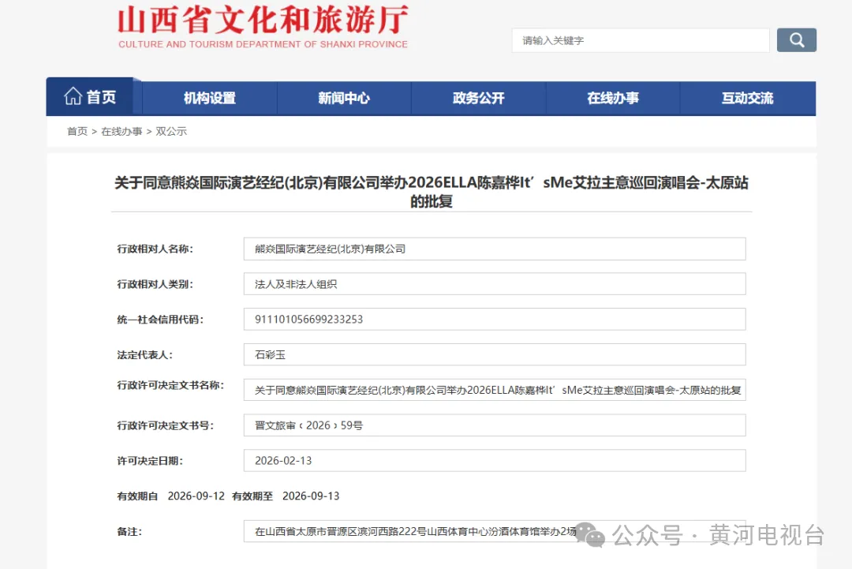Go to 首页 tab in navigation bar

click(x=90, y=97)
